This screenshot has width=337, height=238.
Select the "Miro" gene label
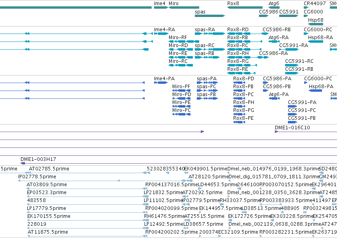[173, 4]
